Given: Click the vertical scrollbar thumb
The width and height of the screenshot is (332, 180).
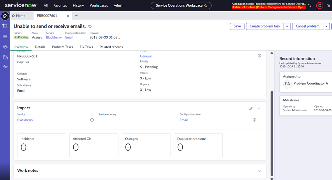Looking at the screenshot, I should pos(272,133).
